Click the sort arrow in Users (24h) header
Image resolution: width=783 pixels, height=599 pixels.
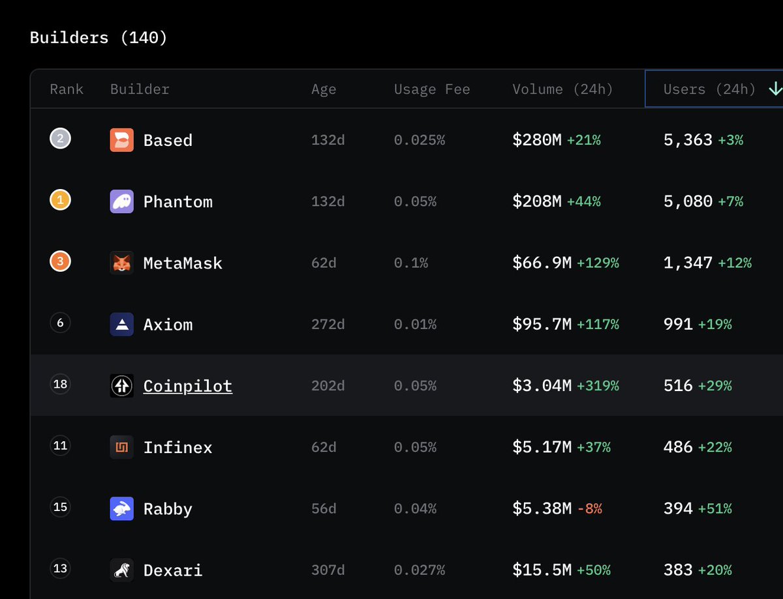point(775,89)
